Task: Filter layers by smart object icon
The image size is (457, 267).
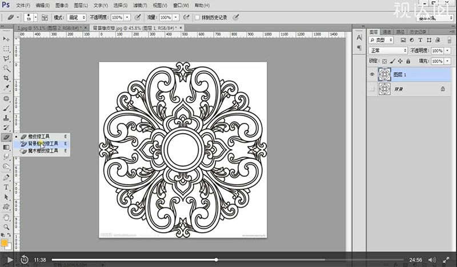Action: point(438,40)
